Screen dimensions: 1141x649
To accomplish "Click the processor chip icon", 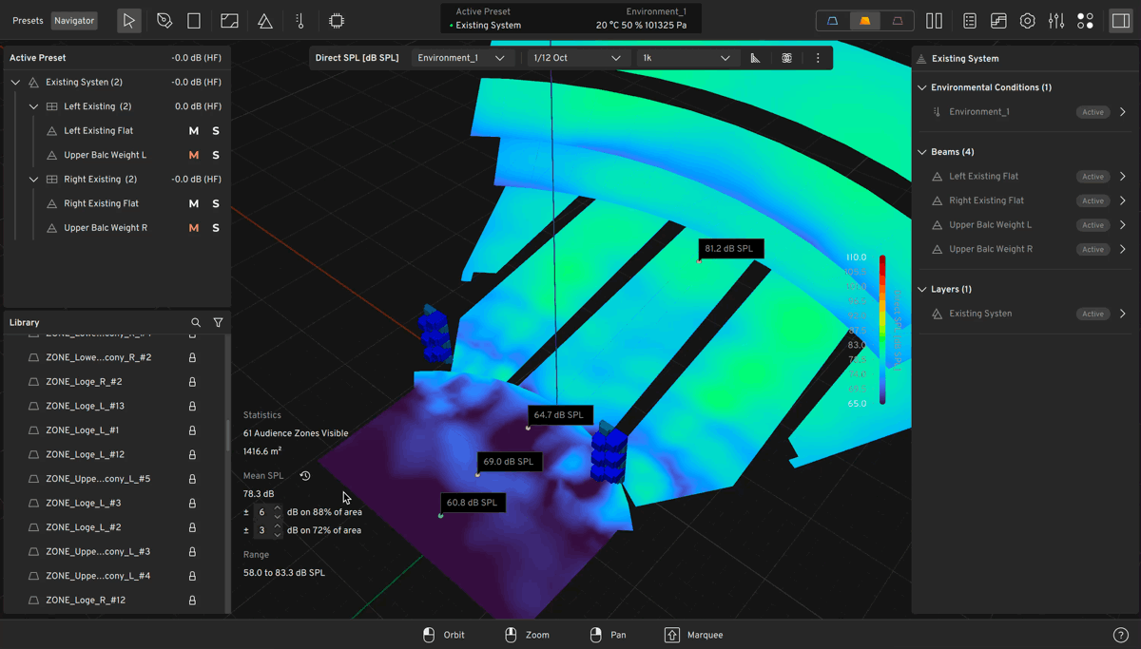I will click(x=337, y=21).
